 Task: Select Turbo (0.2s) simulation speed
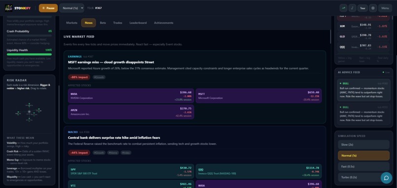point(364,177)
